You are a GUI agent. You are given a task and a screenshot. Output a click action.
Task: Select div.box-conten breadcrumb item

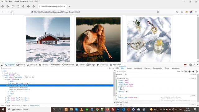[35, 105]
